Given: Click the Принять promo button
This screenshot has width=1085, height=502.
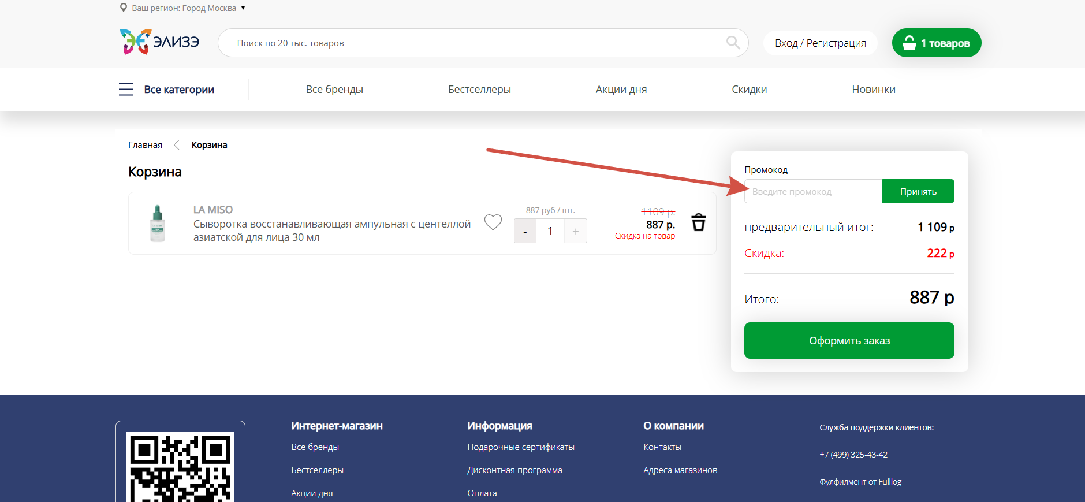Looking at the screenshot, I should (918, 191).
